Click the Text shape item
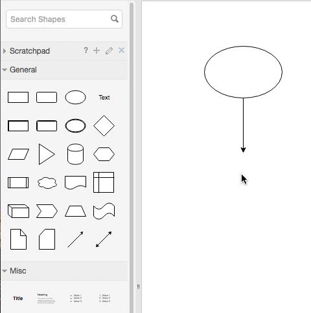Image resolution: width=311 pixels, height=313 pixels. [104, 98]
